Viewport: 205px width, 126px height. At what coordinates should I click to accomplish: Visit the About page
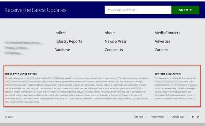tap(110, 33)
